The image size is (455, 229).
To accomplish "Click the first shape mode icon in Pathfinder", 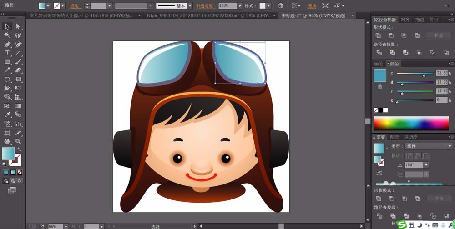I will [378, 35].
